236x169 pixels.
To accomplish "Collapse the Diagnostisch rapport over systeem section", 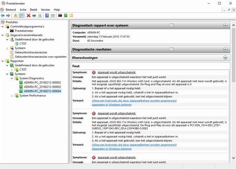I will 225,25.
